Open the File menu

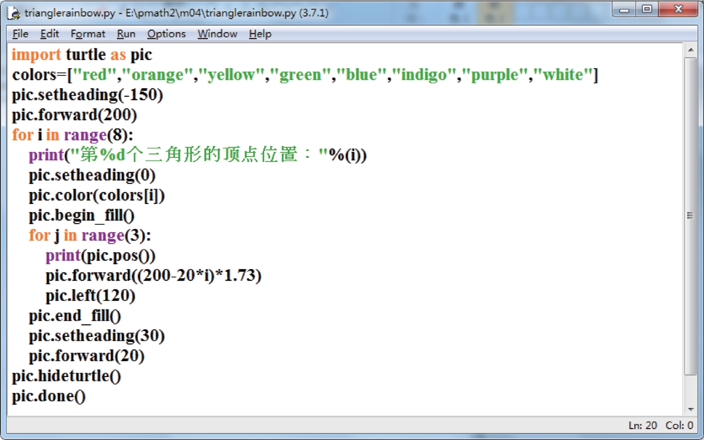point(20,34)
